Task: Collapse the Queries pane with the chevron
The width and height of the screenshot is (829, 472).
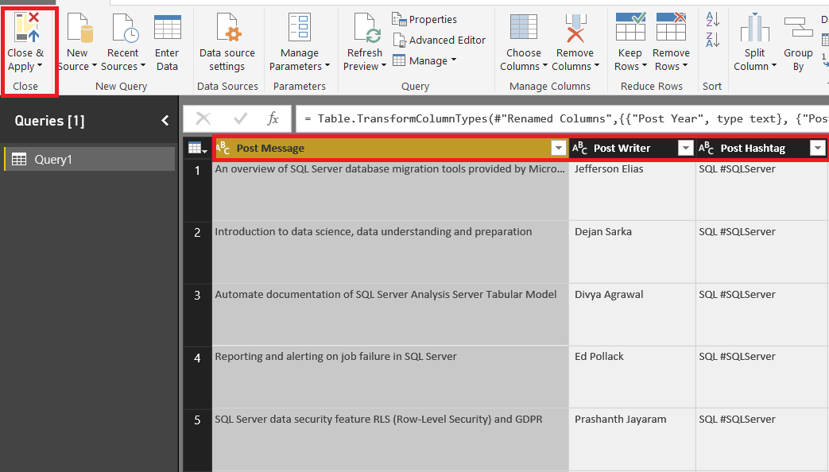Action: [x=165, y=121]
